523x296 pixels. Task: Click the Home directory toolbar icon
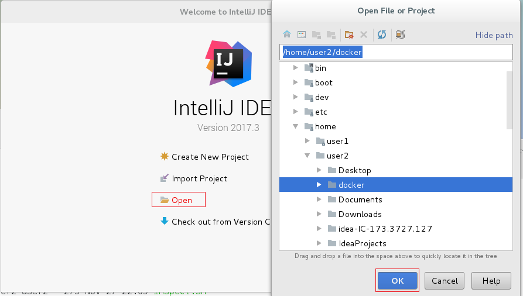[x=287, y=35]
